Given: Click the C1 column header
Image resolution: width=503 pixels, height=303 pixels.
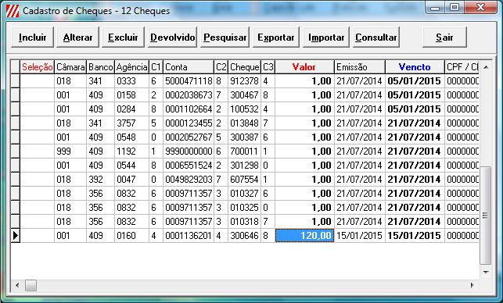Looking at the screenshot, I should (x=156, y=67).
